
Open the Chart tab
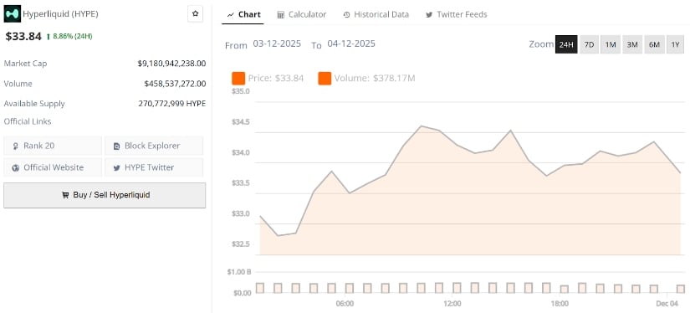(243, 14)
